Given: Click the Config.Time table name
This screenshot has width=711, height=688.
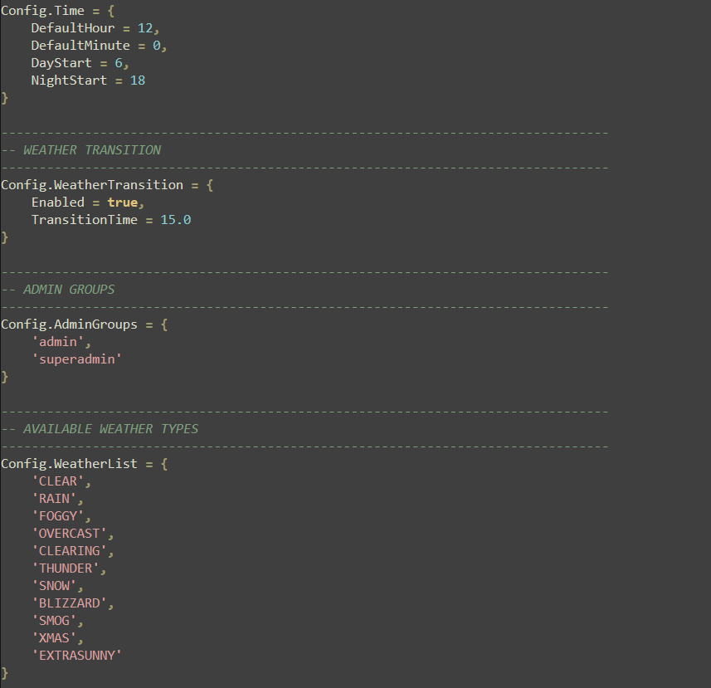Looking at the screenshot, I should 39,10.
